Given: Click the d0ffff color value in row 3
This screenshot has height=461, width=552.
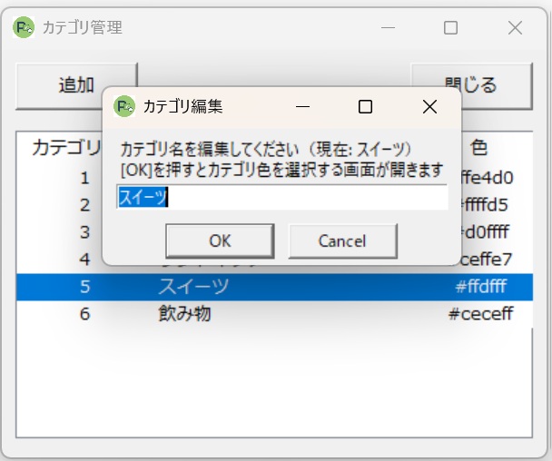Looking at the screenshot, I should tap(485, 232).
